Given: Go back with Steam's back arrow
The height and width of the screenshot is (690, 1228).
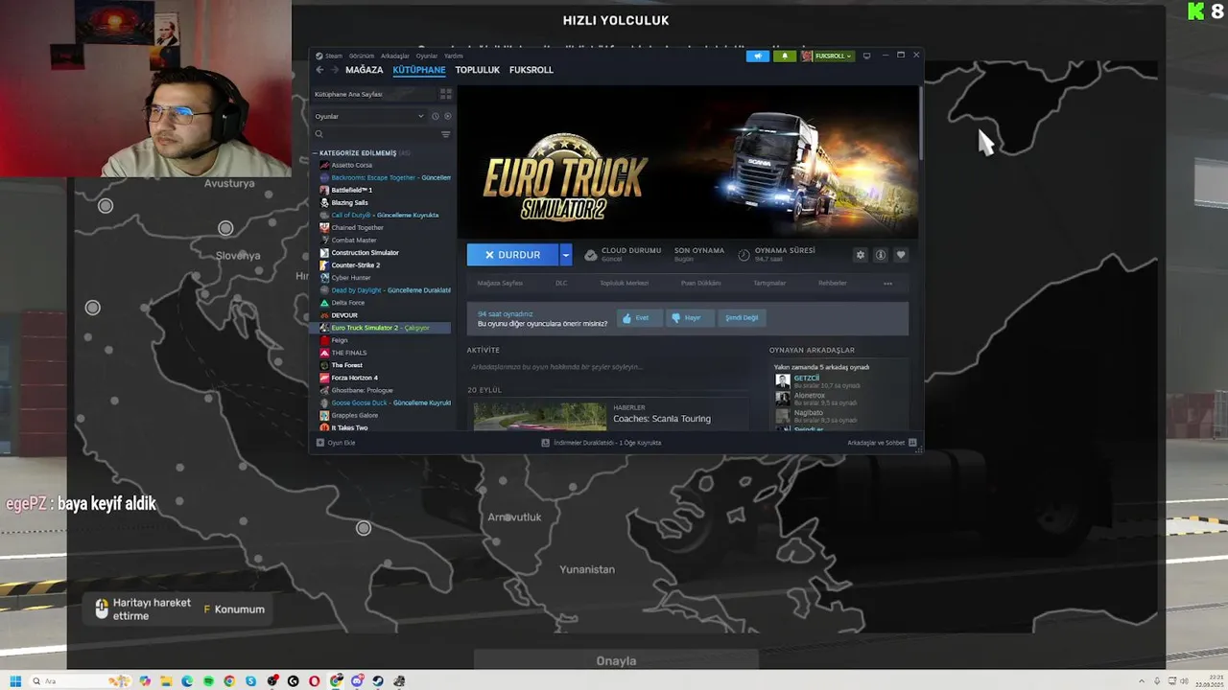Looking at the screenshot, I should pyautogui.click(x=320, y=70).
